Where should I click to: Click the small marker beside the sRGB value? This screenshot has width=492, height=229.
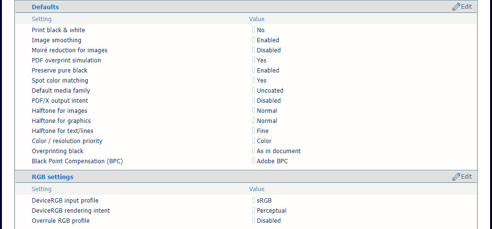point(253,200)
